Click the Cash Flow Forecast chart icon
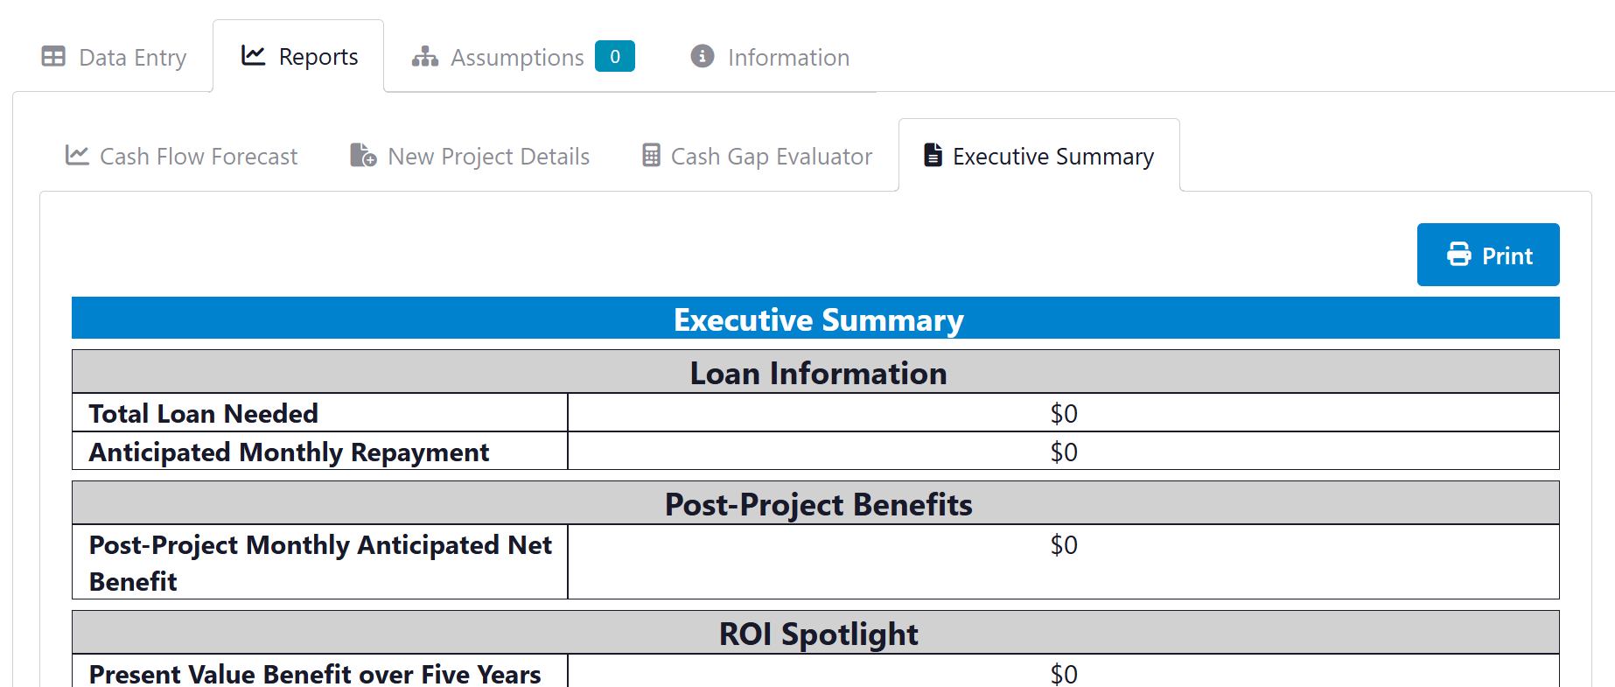 tap(77, 156)
